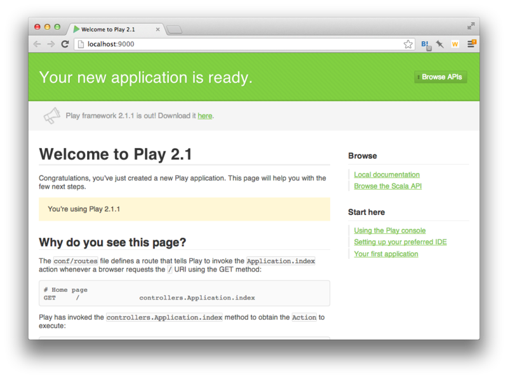Click the '/' URI inline code
The height and width of the screenshot is (379, 508).
170,270
